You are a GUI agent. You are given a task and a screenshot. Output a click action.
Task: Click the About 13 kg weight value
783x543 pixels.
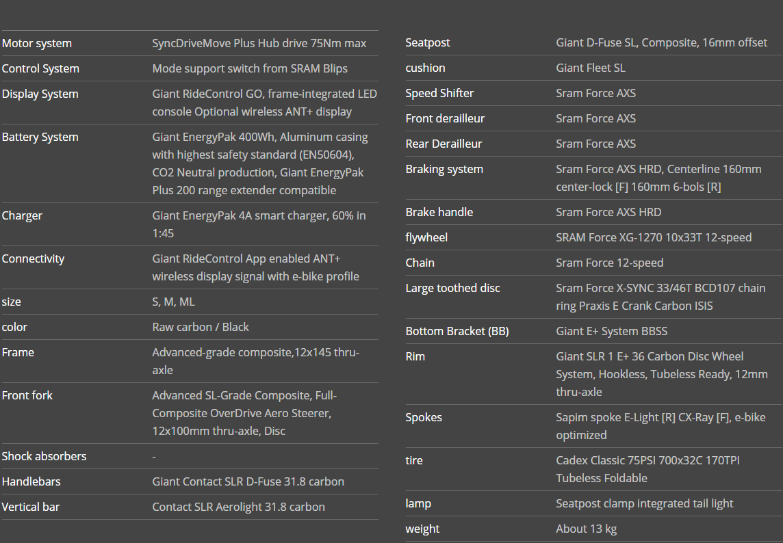click(586, 529)
